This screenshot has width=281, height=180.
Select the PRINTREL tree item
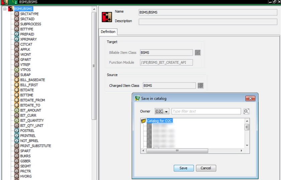pos(28,136)
